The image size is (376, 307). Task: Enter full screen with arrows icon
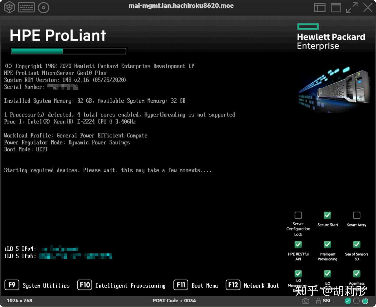click(x=352, y=8)
